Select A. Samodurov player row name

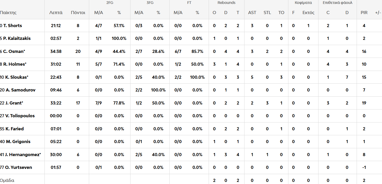tap(20, 90)
